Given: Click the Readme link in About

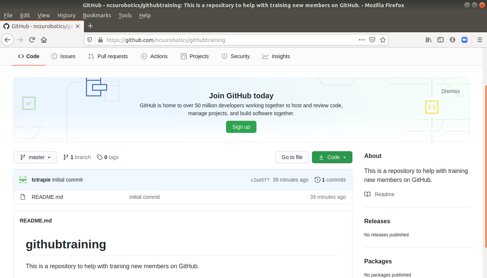Looking at the screenshot, I should (385, 194).
